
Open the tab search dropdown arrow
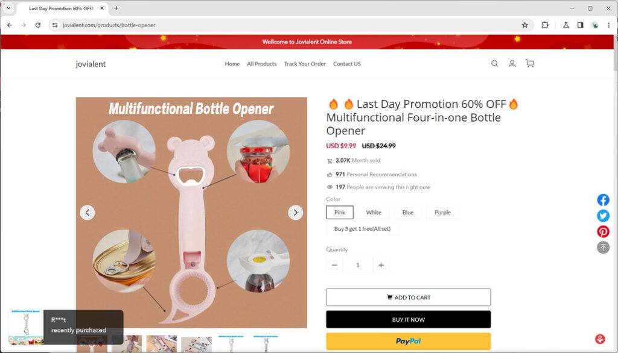[x=8, y=8]
